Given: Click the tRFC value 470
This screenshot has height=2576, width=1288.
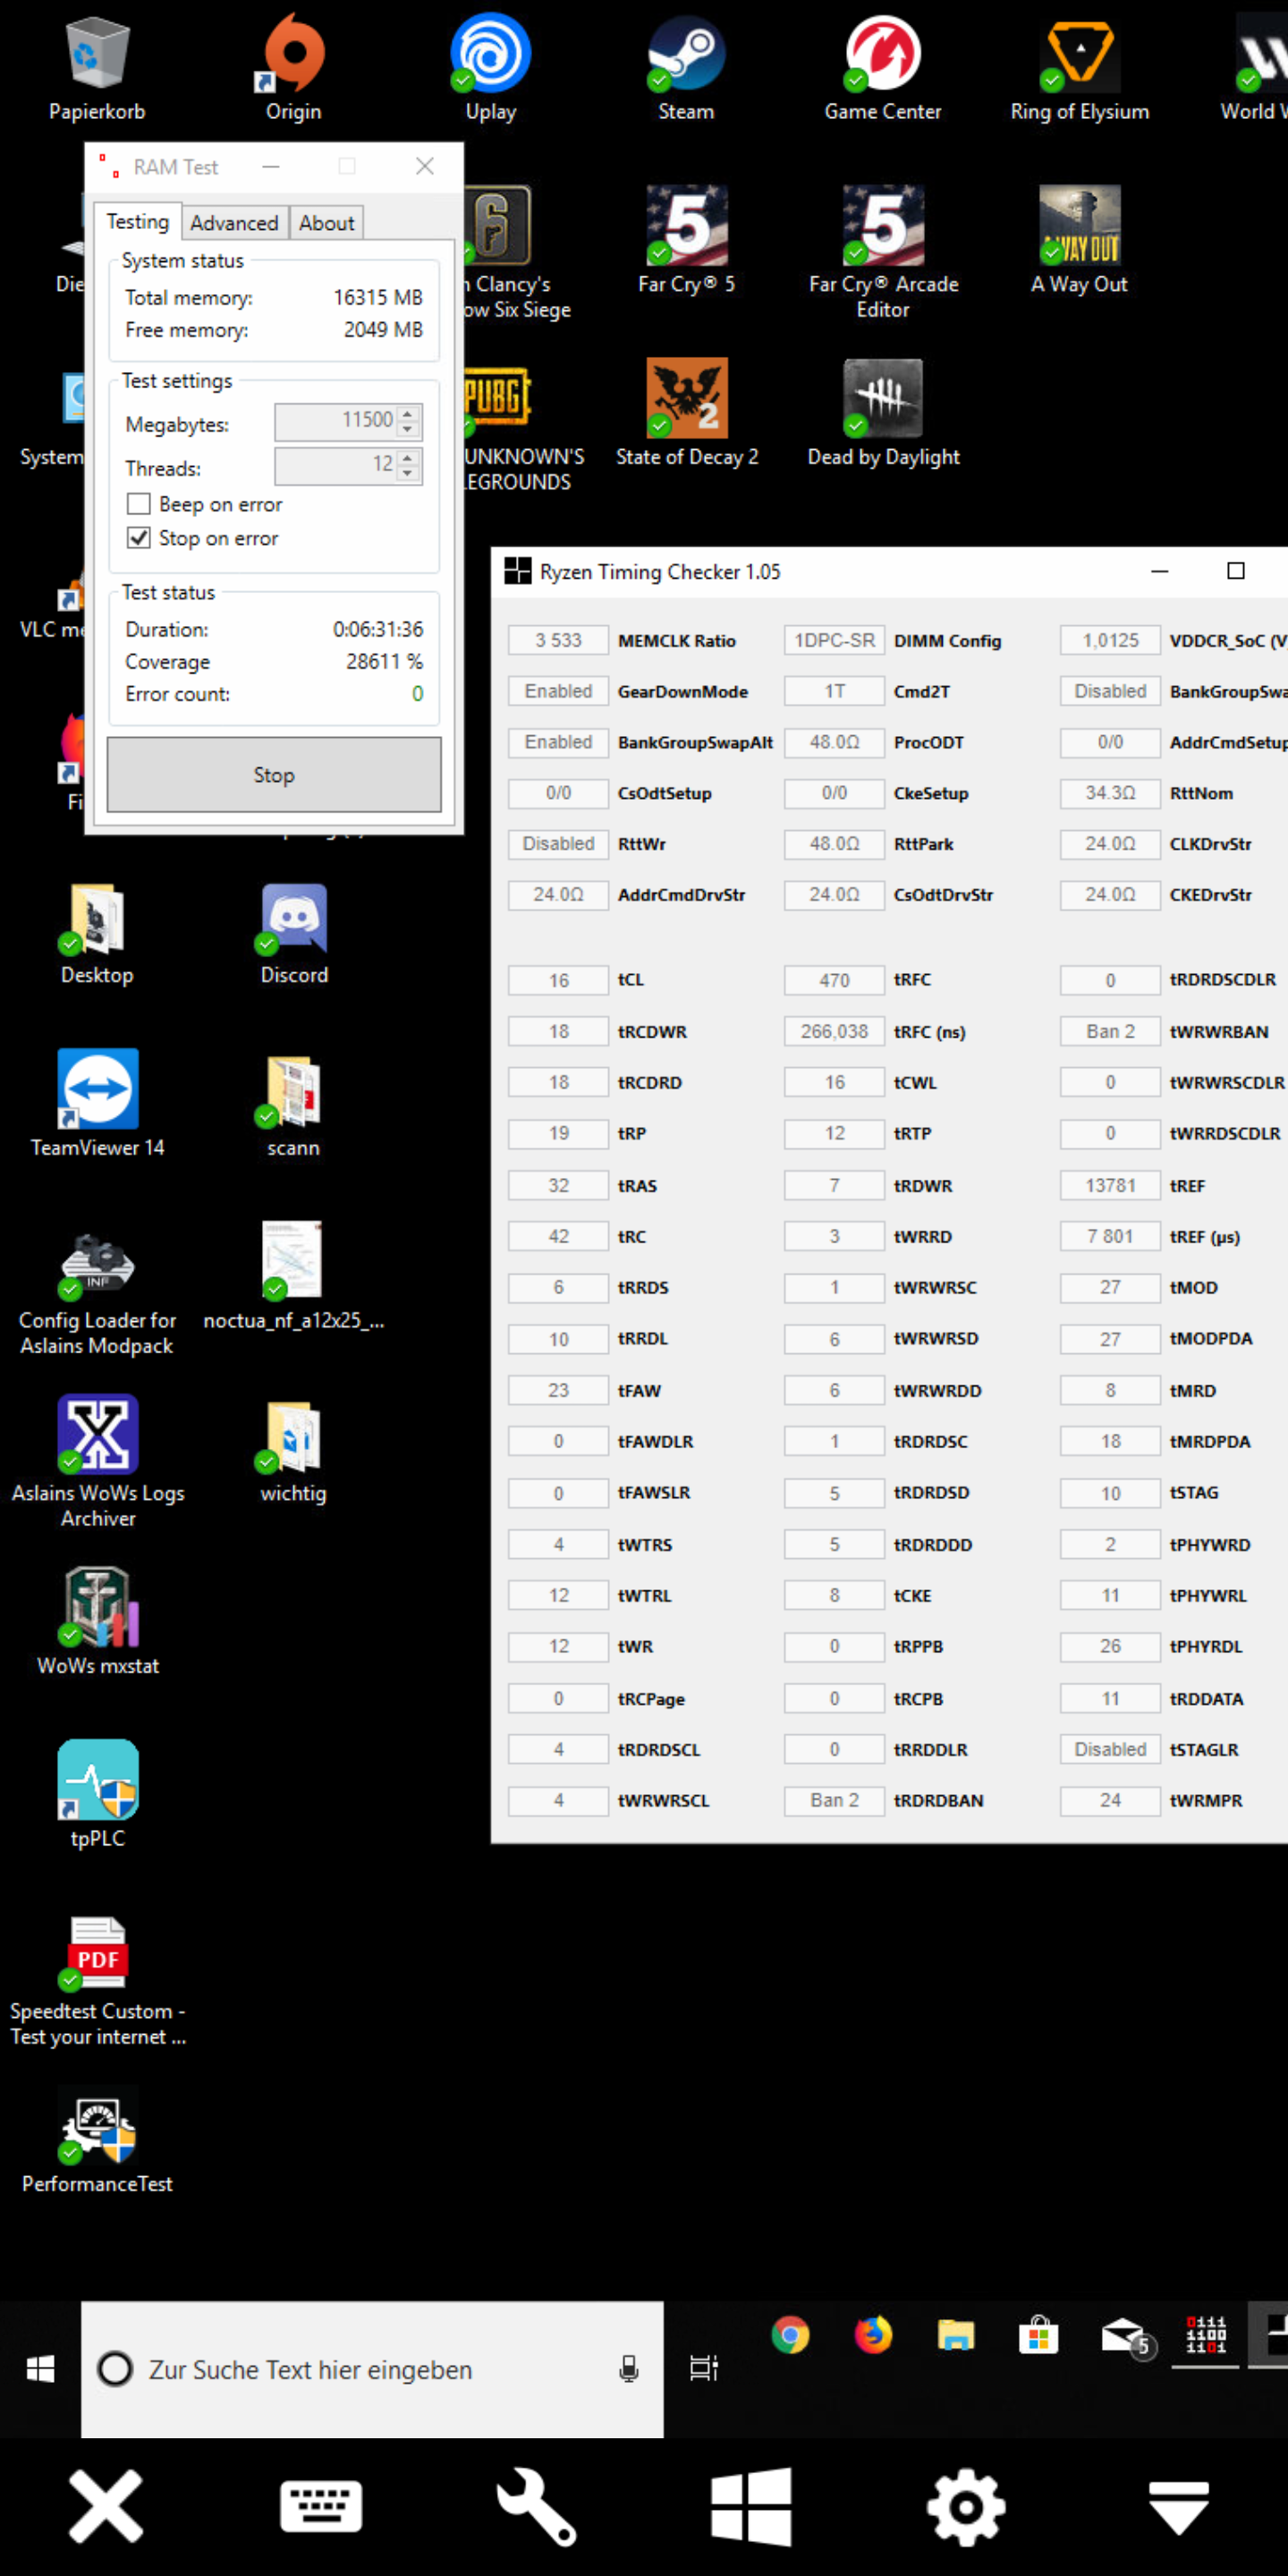Looking at the screenshot, I should [x=834, y=980].
